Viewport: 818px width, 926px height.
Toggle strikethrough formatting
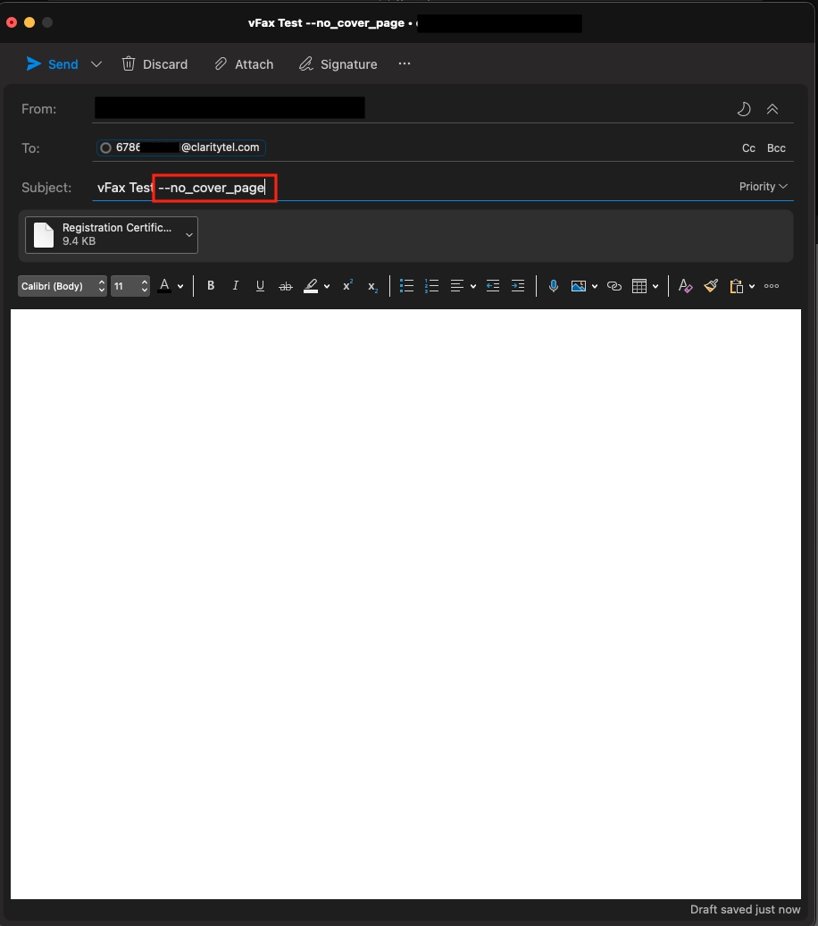click(285, 286)
